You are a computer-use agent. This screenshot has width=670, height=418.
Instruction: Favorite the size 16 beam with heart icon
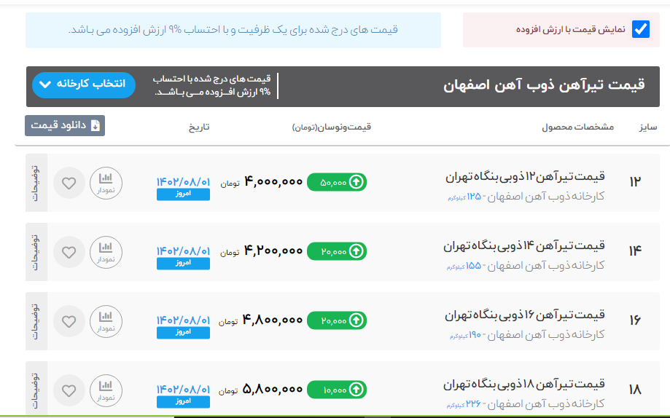(69, 321)
